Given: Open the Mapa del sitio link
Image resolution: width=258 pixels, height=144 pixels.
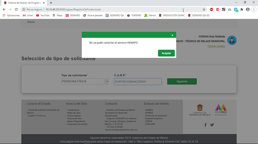Looking at the screenshot, I should point(74,113).
